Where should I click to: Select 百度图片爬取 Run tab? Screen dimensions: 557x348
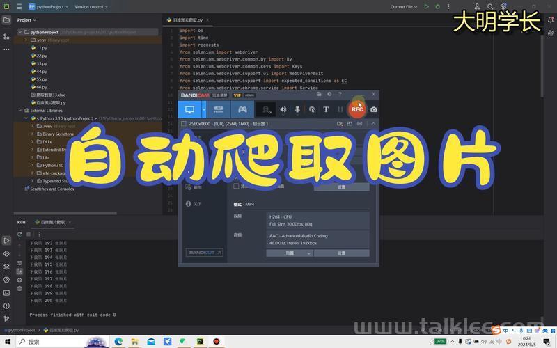(53, 222)
